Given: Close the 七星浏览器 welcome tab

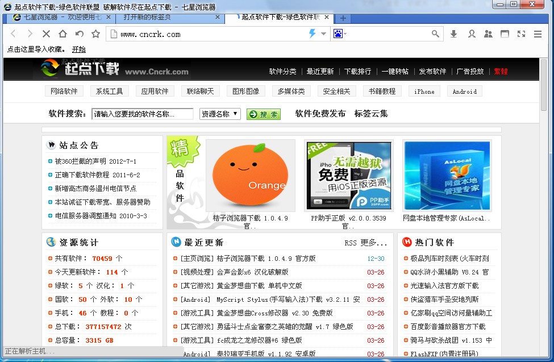Looking at the screenshot, I should point(109,17).
